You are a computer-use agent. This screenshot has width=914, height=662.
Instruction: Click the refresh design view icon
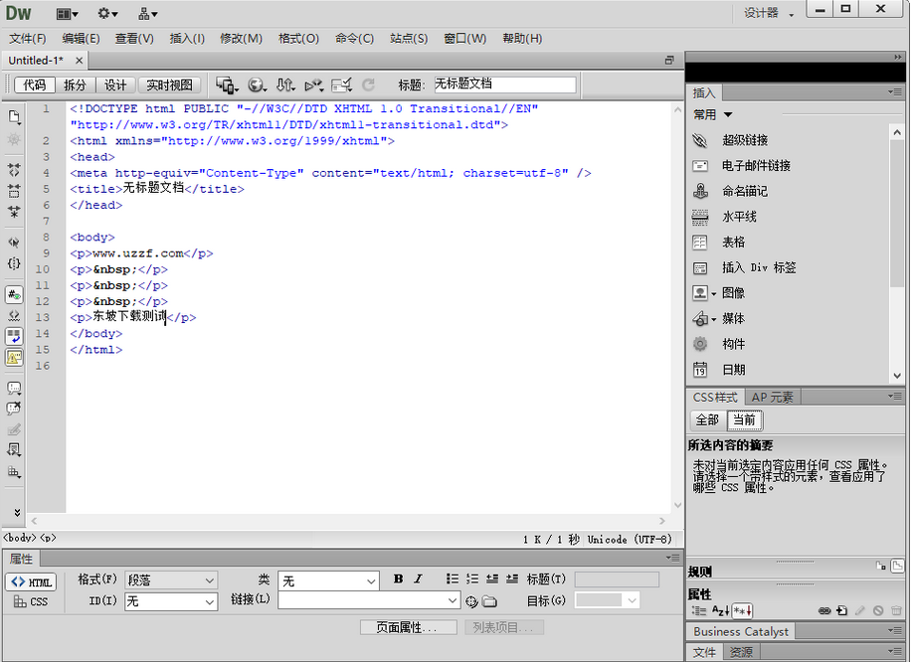point(368,85)
